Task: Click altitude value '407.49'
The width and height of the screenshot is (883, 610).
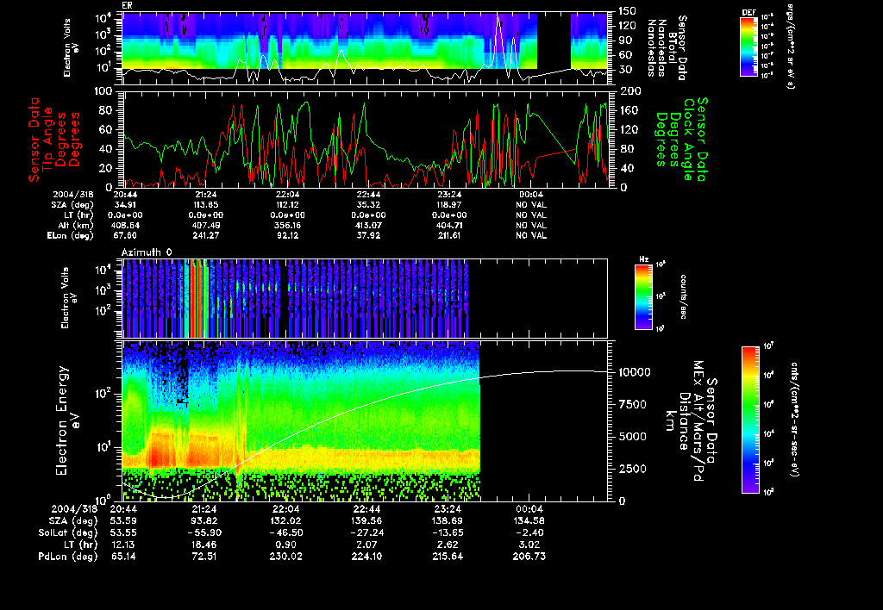Action: pyautogui.click(x=205, y=225)
